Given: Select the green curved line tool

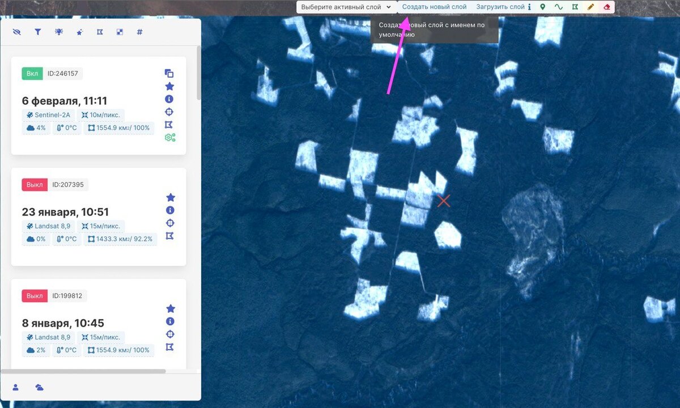Looking at the screenshot, I should [558, 7].
